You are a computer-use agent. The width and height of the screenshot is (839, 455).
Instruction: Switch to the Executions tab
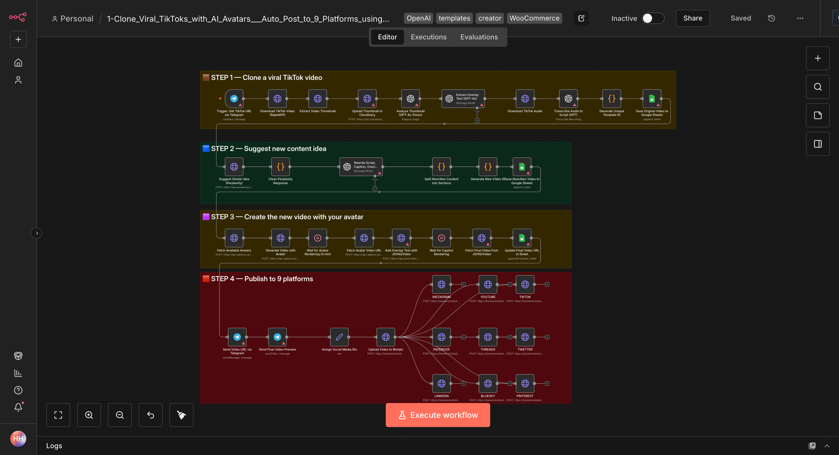tap(428, 37)
